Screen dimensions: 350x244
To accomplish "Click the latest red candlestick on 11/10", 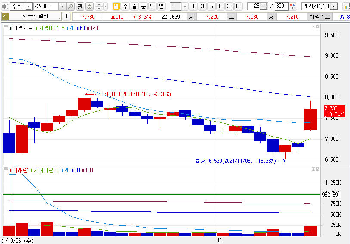I will coord(310,119).
